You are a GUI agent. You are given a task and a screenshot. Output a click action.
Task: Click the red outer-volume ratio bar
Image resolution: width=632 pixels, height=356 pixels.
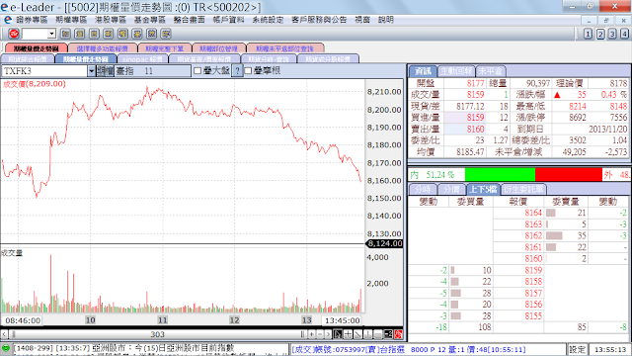tap(569, 175)
